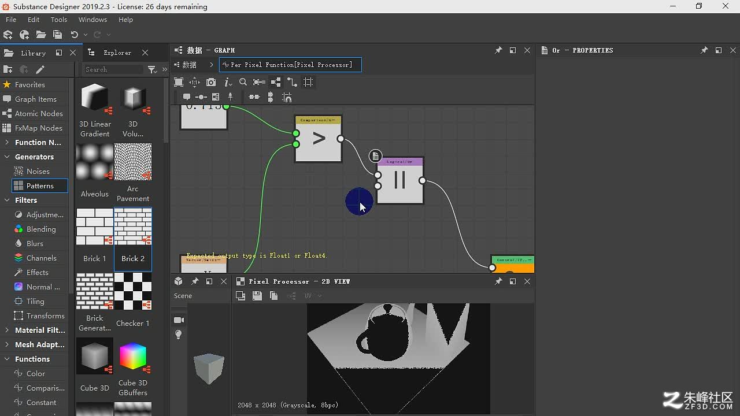Click the output connector of the Or node

click(x=423, y=181)
